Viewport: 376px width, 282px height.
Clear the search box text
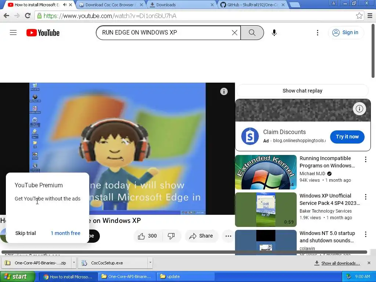coord(235,33)
